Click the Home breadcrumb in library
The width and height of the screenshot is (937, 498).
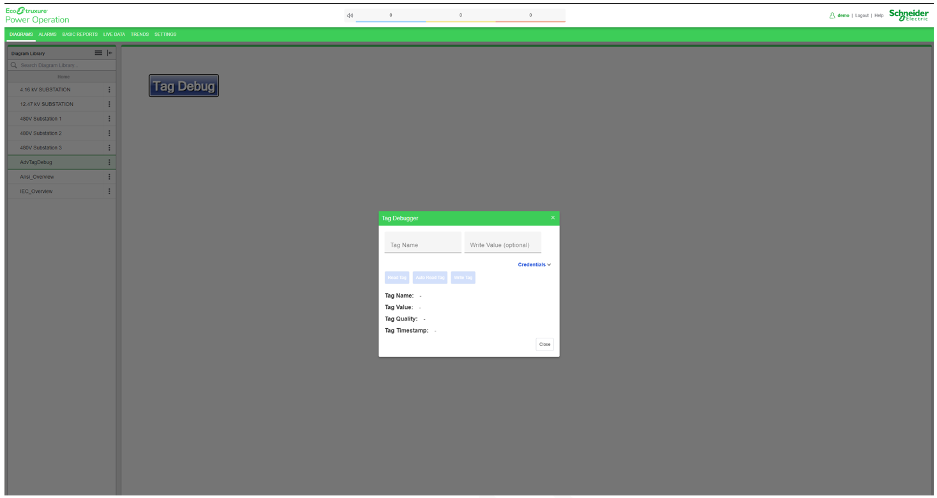click(x=63, y=77)
